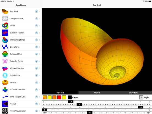Change the Style number box
Screen dimensions: 152x114
(141, 97)
